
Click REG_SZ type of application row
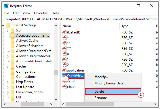[x=127, y=70]
